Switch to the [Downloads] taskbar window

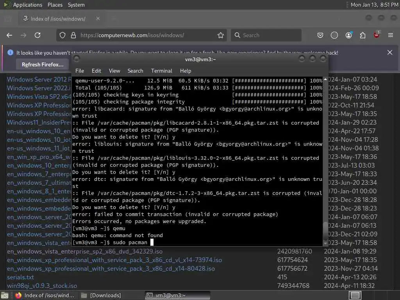[111, 295]
